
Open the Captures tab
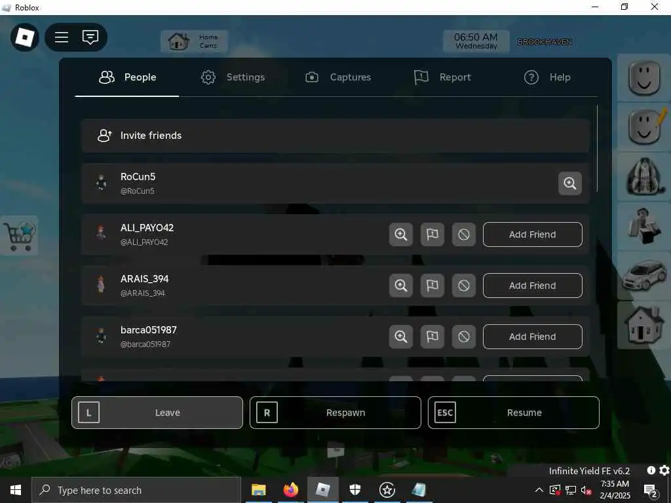pos(338,77)
